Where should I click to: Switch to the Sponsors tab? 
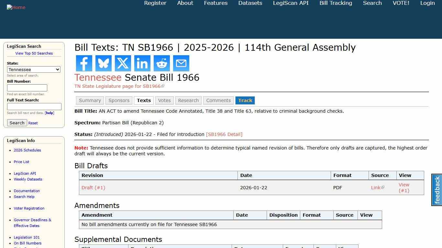click(x=119, y=100)
